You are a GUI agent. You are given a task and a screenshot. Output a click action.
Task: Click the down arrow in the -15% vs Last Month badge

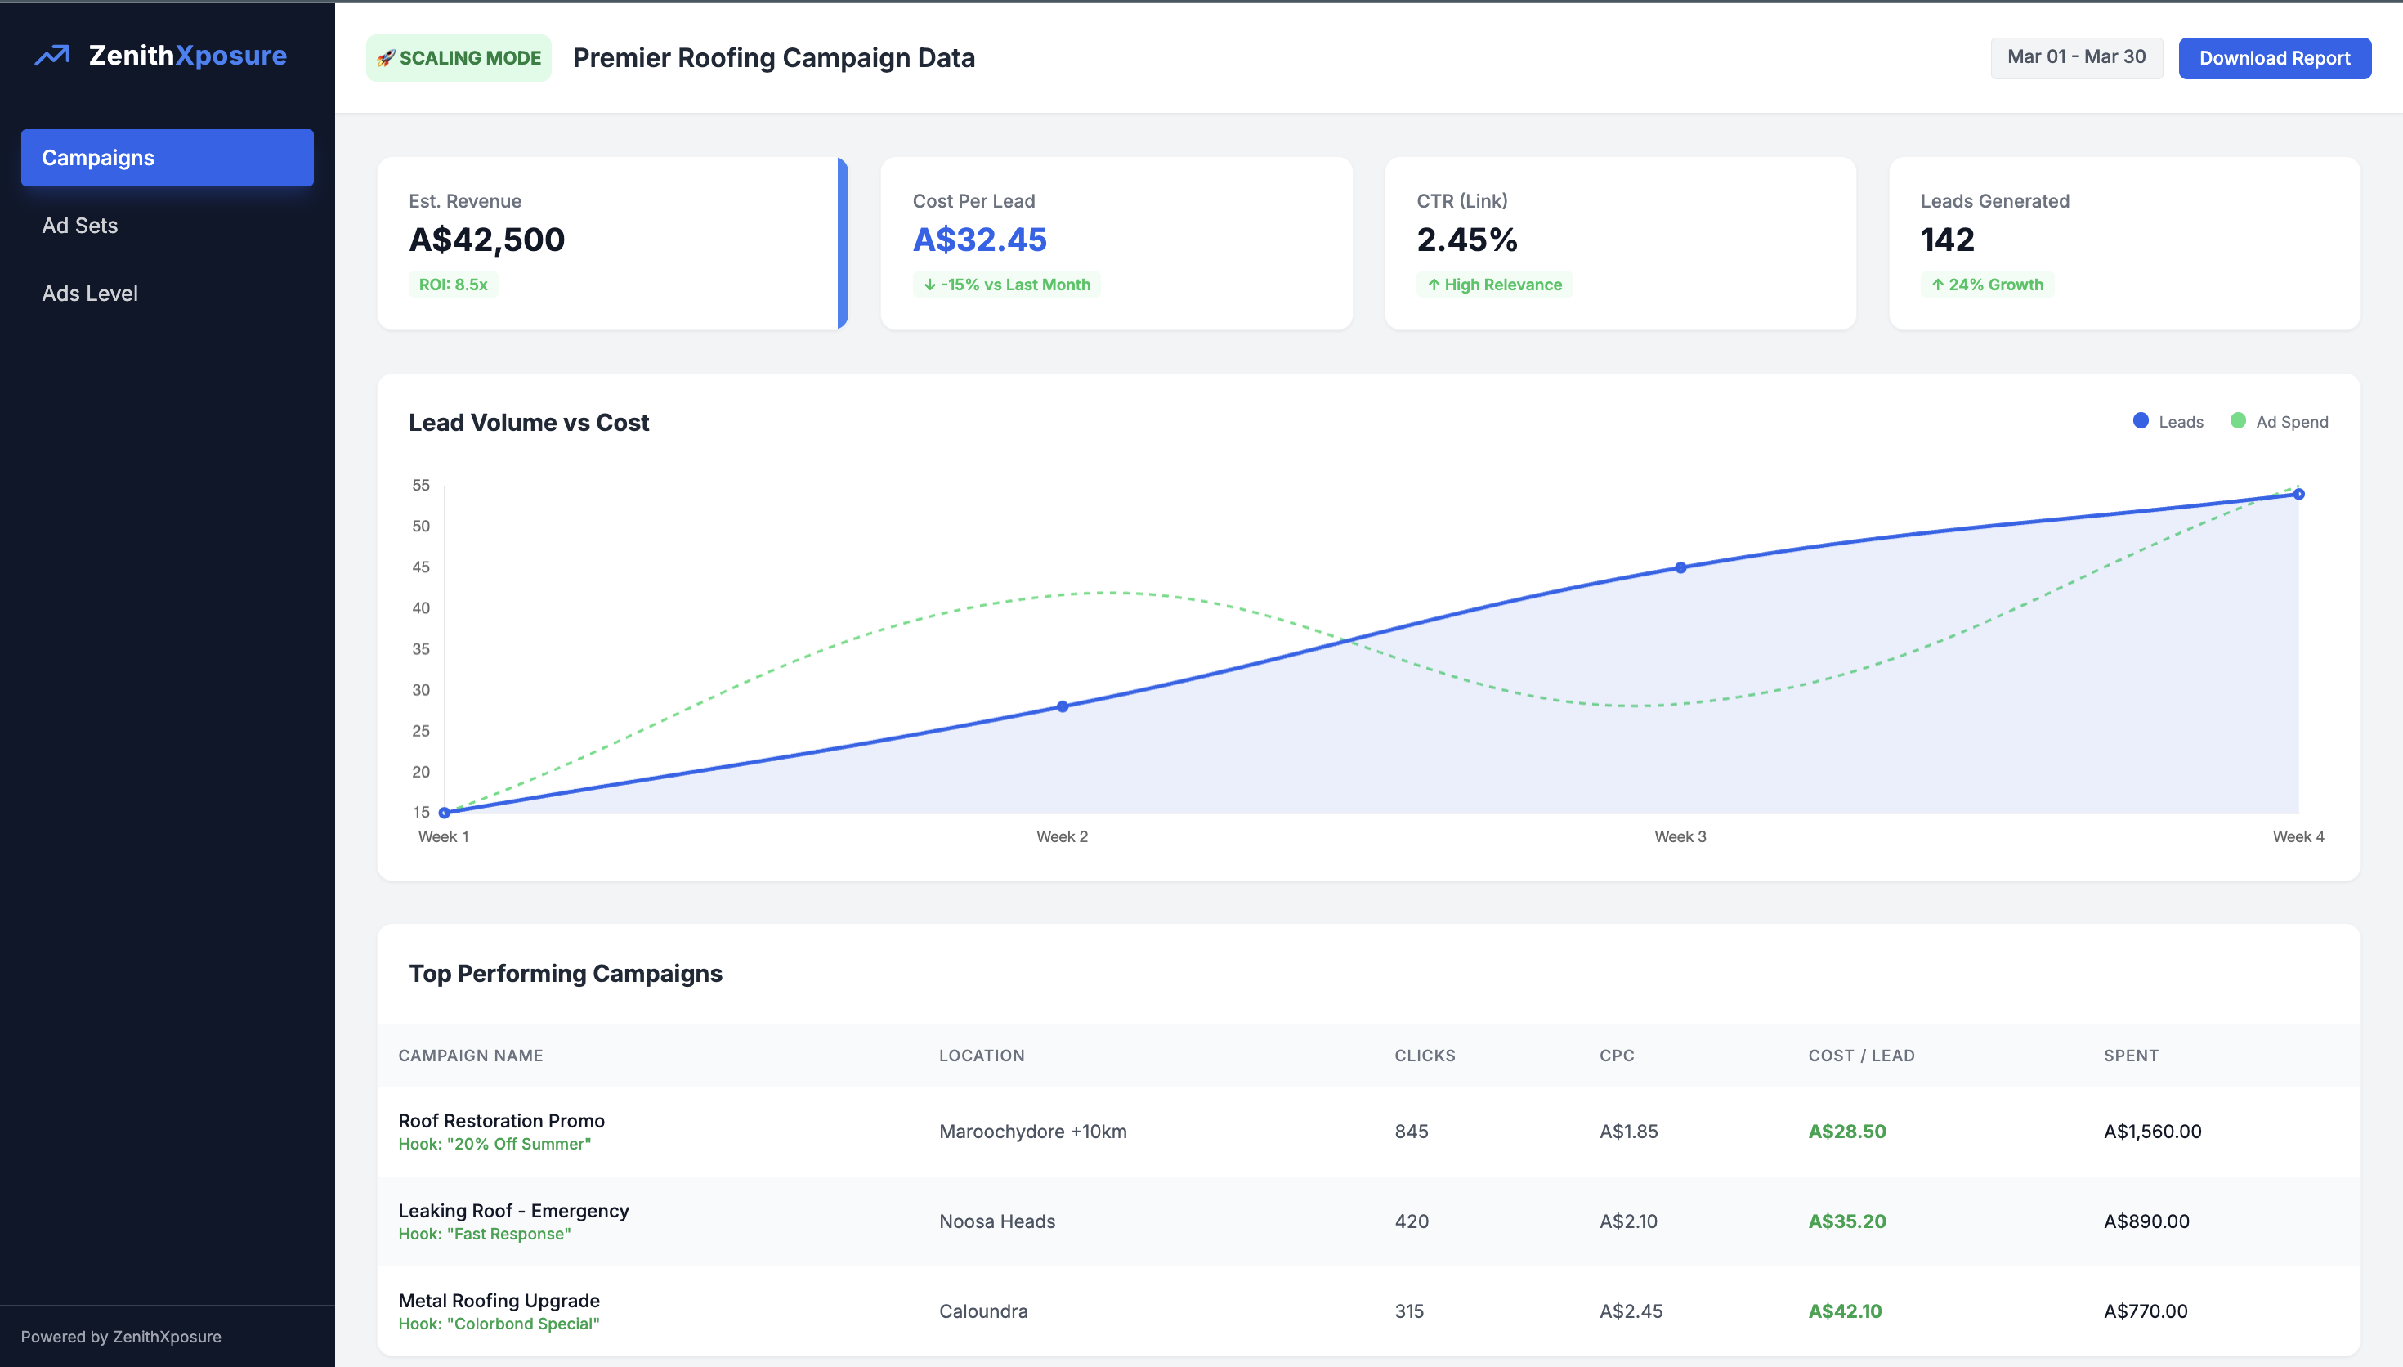tap(929, 285)
